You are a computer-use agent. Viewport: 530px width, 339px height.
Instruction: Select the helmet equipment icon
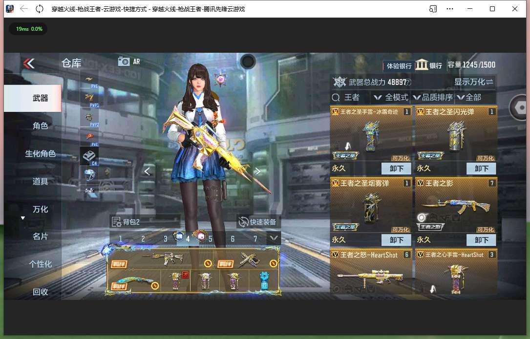pos(89,175)
